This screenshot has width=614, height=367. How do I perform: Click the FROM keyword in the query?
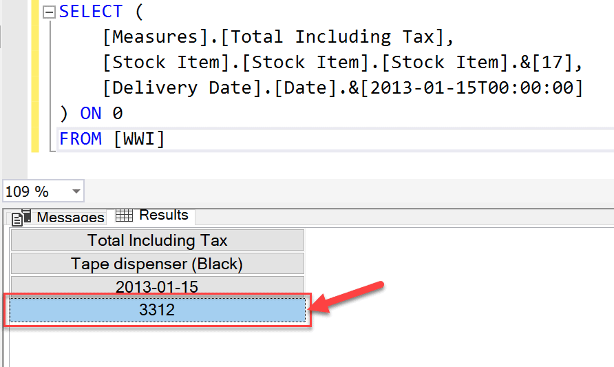click(81, 138)
